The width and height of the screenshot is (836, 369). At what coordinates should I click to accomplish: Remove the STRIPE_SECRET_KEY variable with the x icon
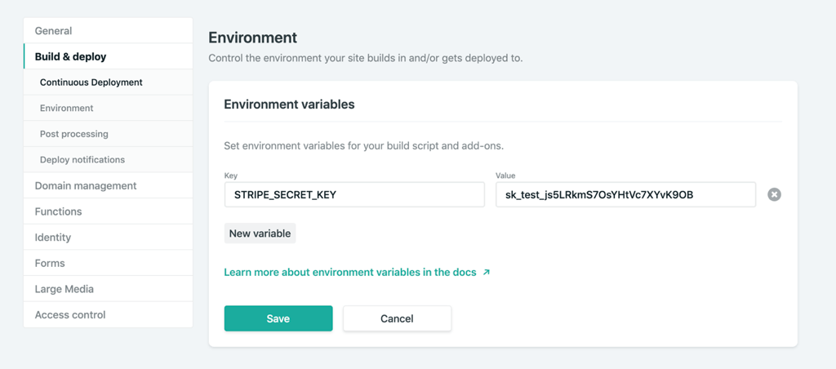click(774, 194)
